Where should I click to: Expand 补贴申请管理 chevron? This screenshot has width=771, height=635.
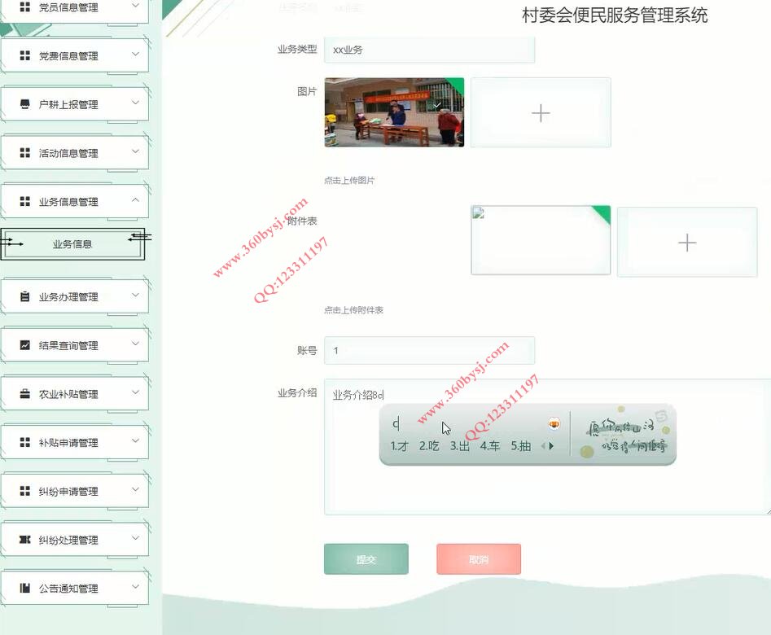pyautogui.click(x=136, y=440)
